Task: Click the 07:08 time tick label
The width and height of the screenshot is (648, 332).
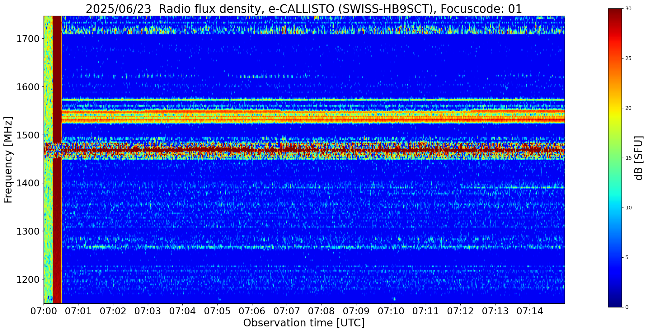Action: 322,311
